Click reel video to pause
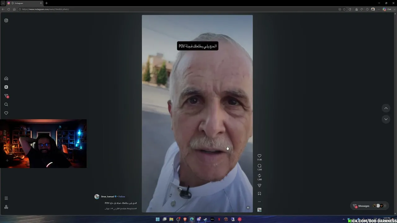Viewport: 397px width, 223px height. tap(197, 114)
